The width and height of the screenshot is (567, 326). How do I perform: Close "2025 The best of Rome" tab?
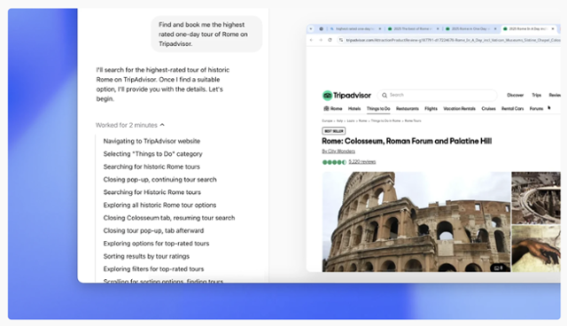click(438, 28)
